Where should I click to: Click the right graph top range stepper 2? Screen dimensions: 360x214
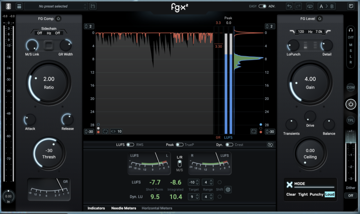click(x=270, y=26)
